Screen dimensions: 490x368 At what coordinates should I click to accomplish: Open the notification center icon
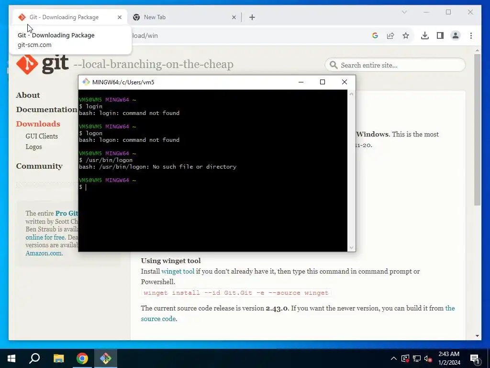475,358
